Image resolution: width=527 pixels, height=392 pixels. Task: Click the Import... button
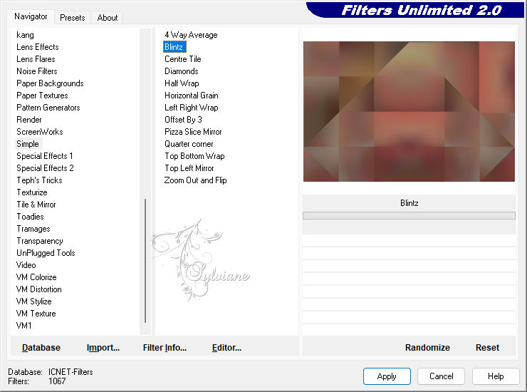[x=103, y=347]
